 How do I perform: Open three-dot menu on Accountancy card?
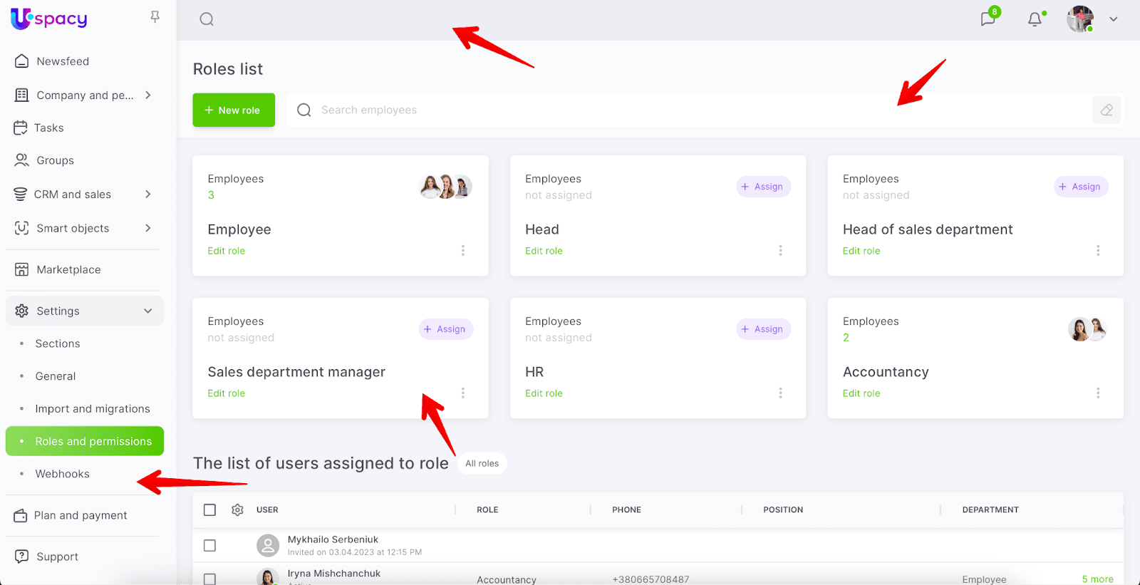coord(1098,393)
